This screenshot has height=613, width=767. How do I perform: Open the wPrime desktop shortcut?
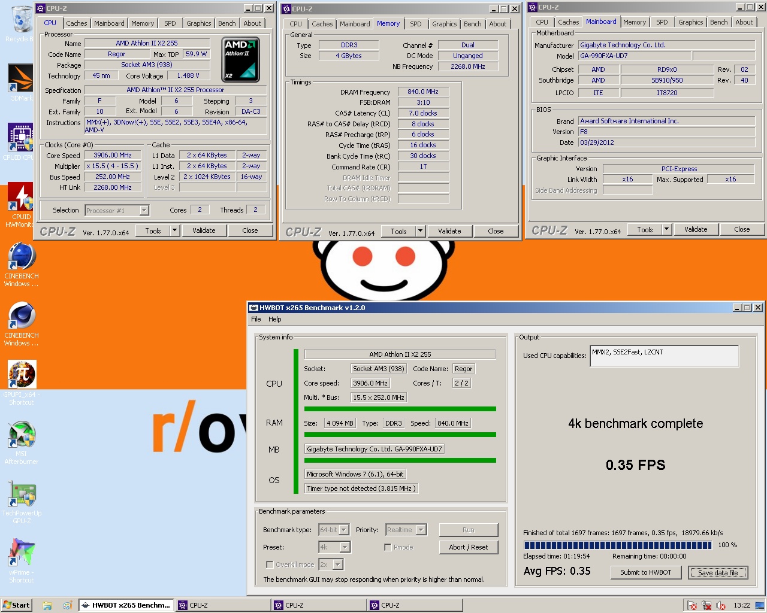22,561
